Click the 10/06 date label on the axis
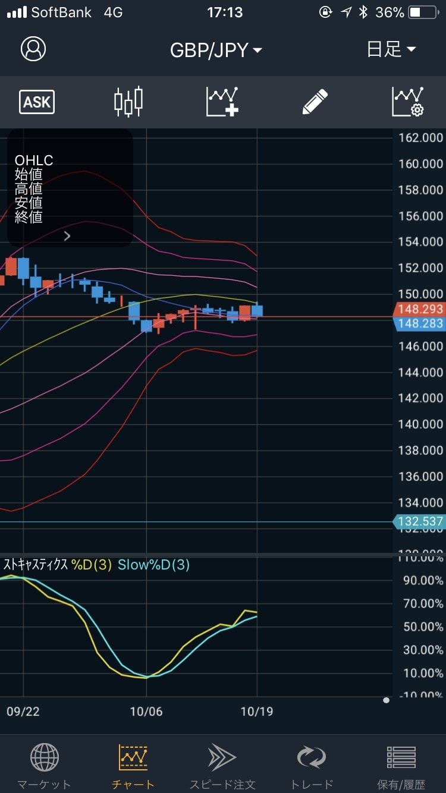 (x=146, y=712)
